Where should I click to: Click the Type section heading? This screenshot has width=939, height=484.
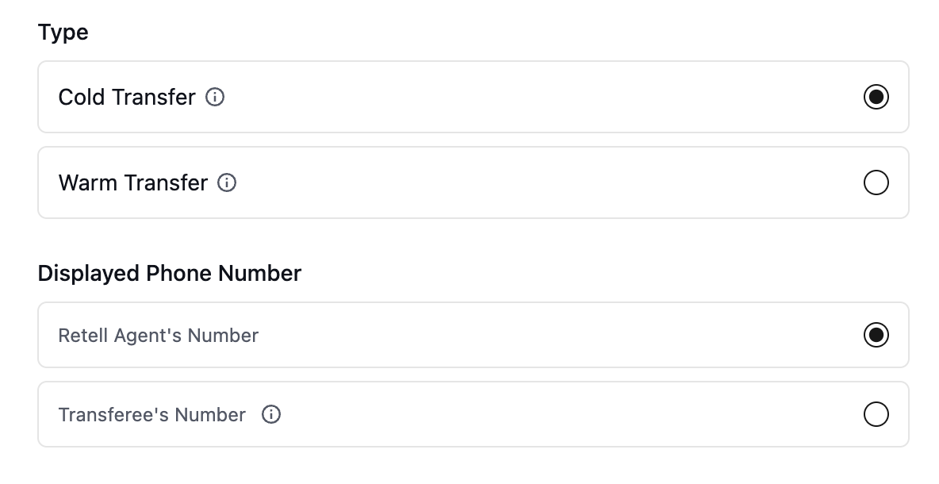tap(63, 33)
